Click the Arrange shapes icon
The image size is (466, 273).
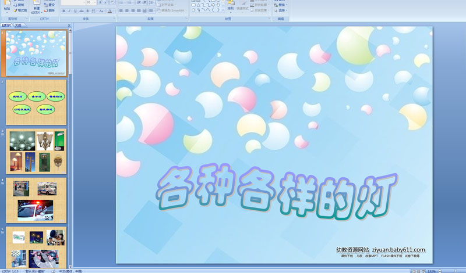click(231, 6)
